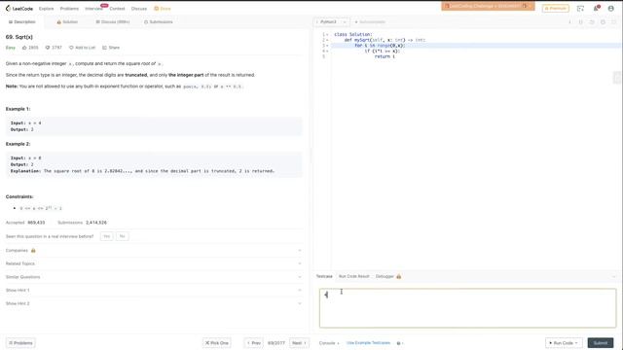Screen dimensions: 623x350
Task: Switch to the Solution tab
Action: click(67, 21)
